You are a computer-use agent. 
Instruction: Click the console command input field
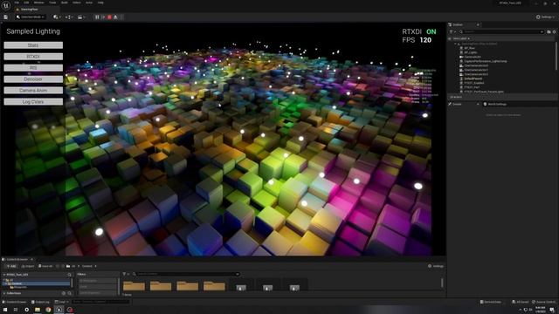click(100, 302)
